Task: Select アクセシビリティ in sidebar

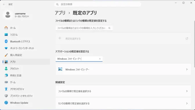Action: coord(26,89)
